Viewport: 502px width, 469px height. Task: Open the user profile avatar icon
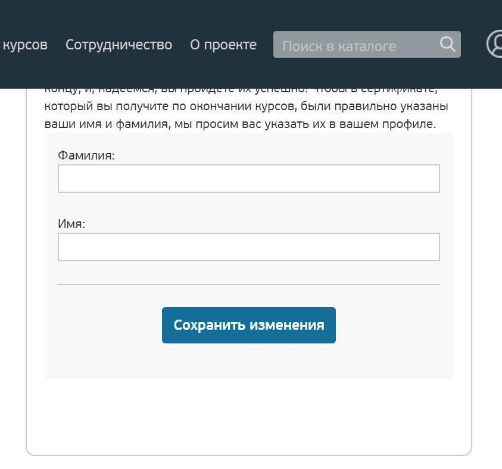click(494, 43)
